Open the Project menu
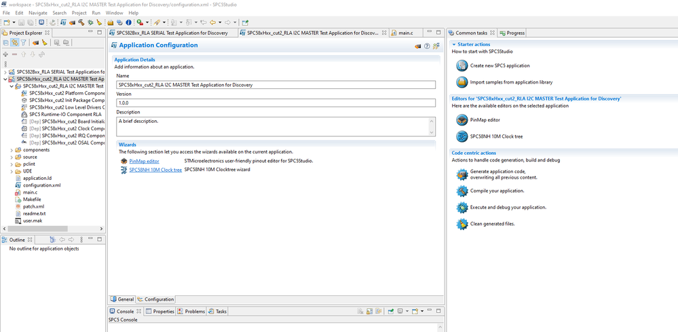 click(79, 13)
